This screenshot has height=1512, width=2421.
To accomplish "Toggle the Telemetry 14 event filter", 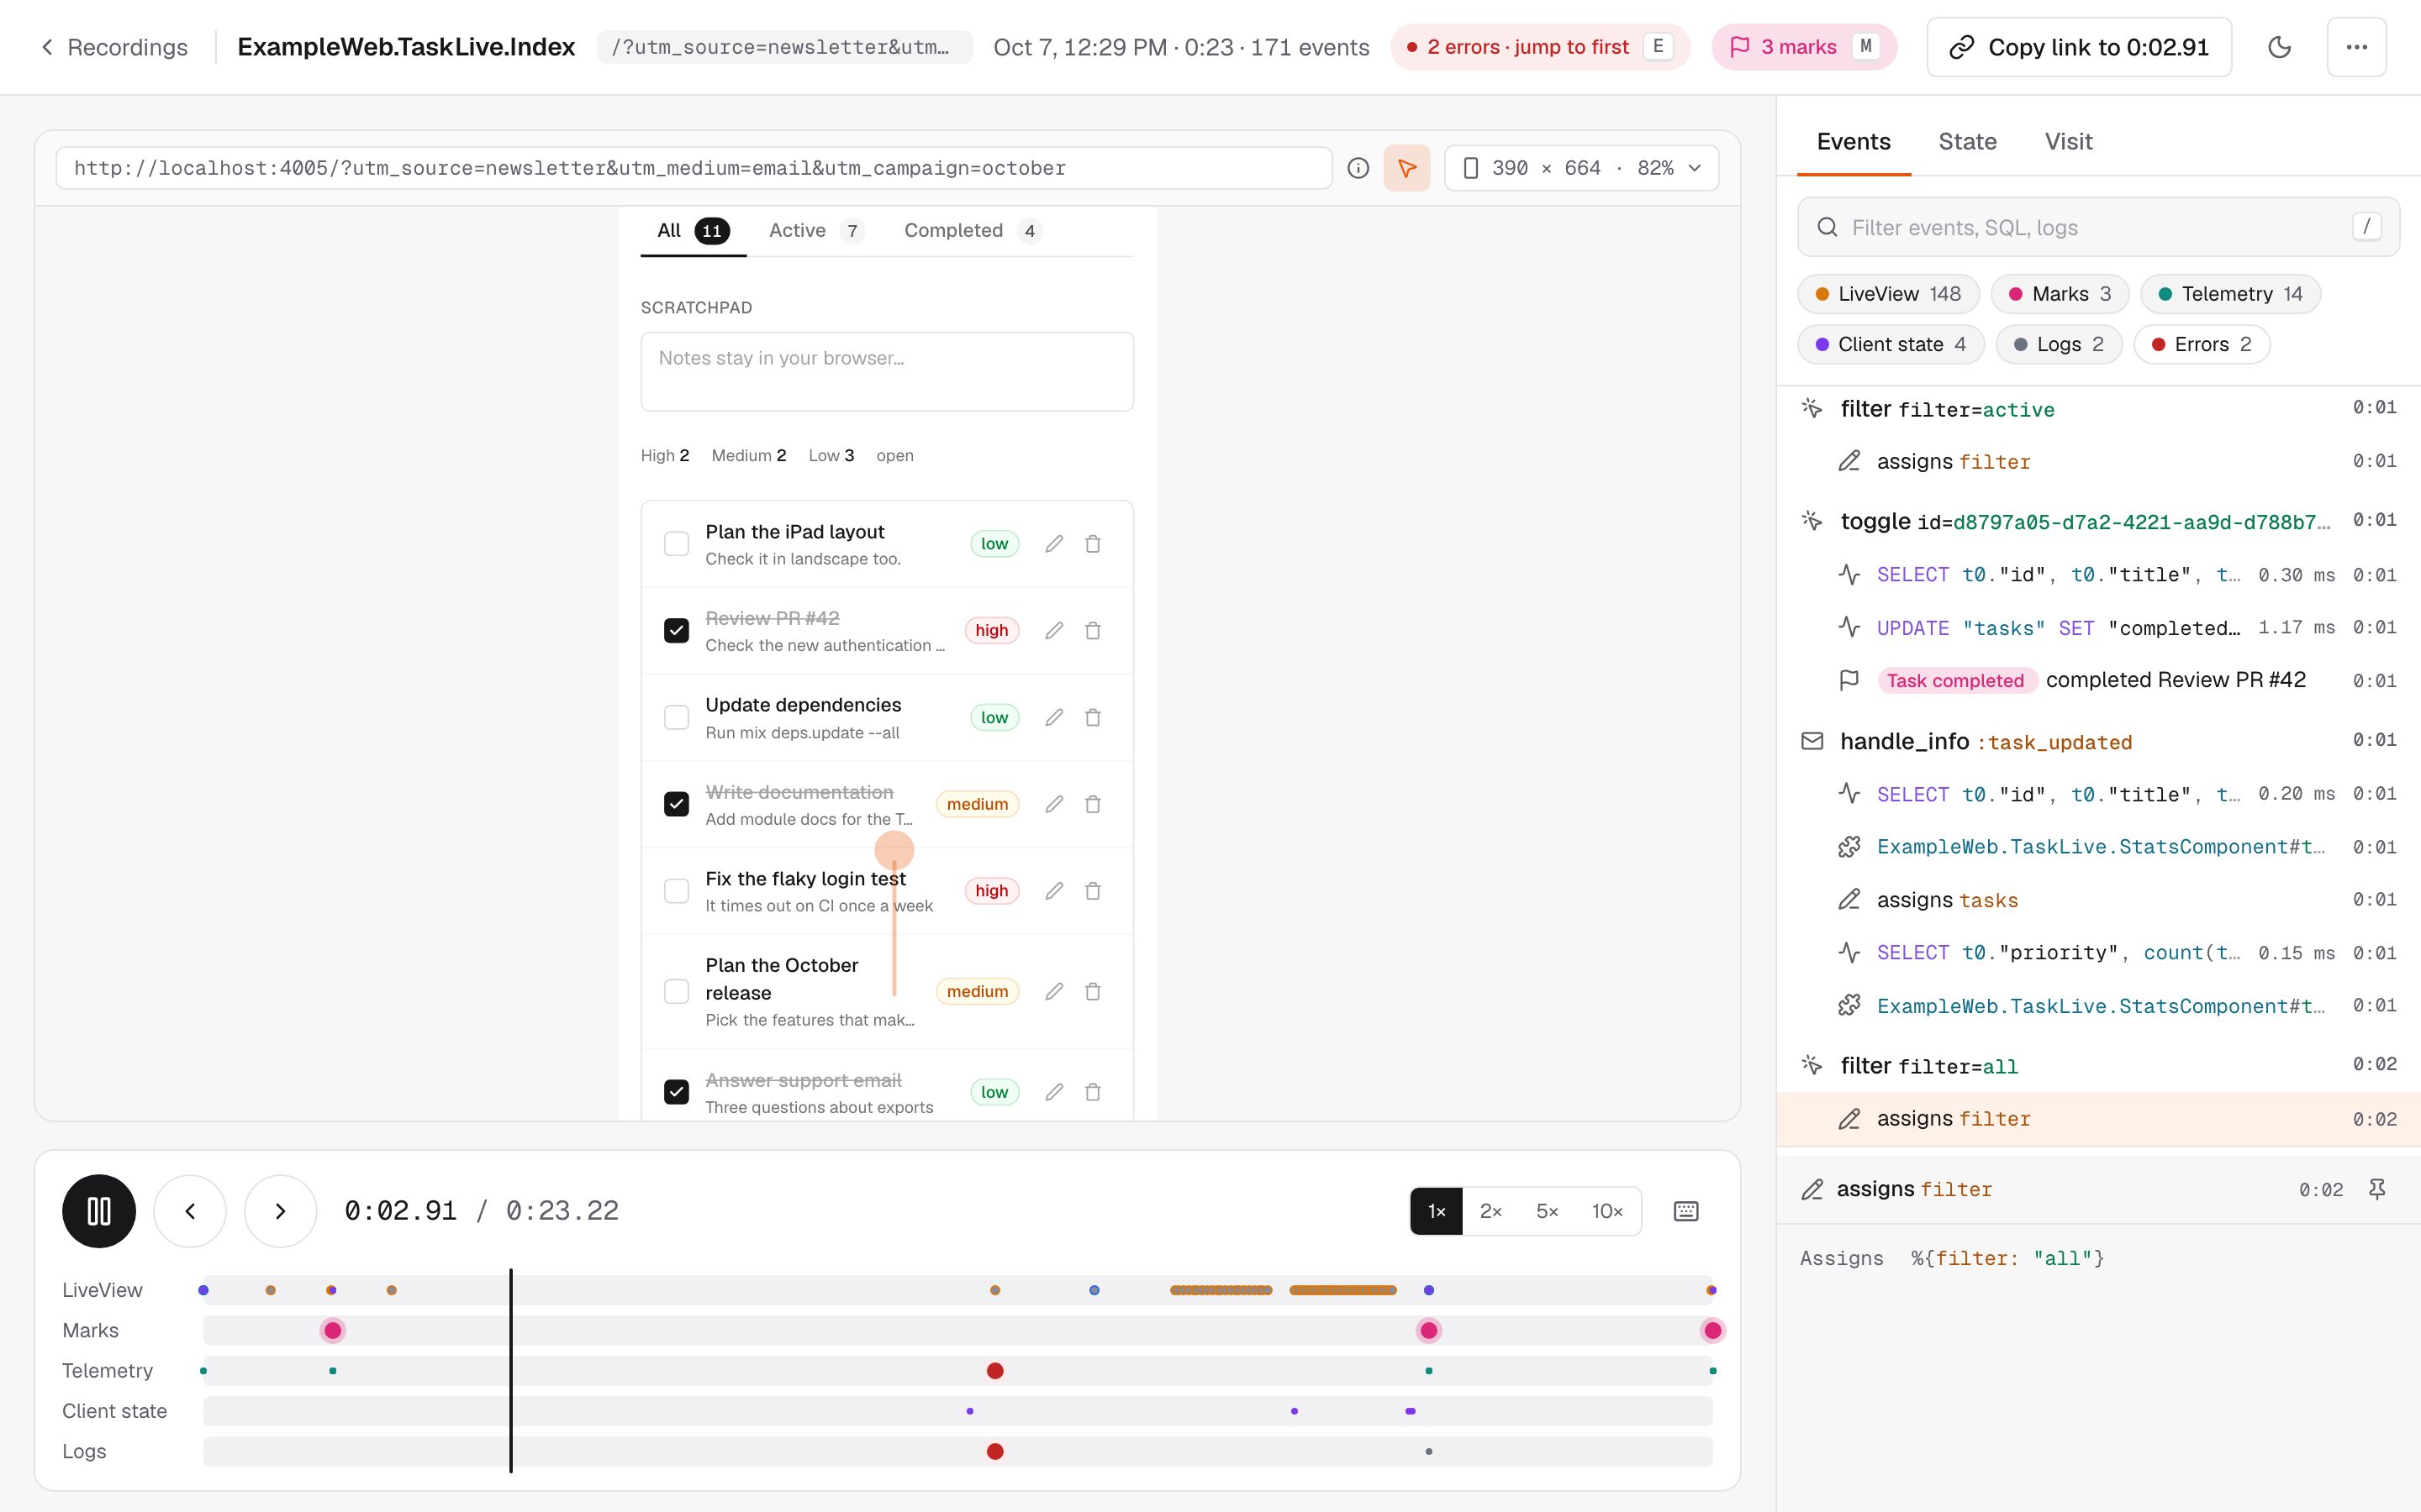I will pos(2230,294).
